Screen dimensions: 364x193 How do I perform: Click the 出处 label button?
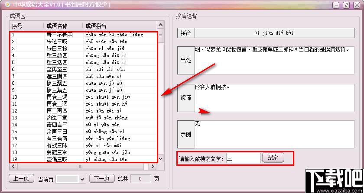coord(186,60)
